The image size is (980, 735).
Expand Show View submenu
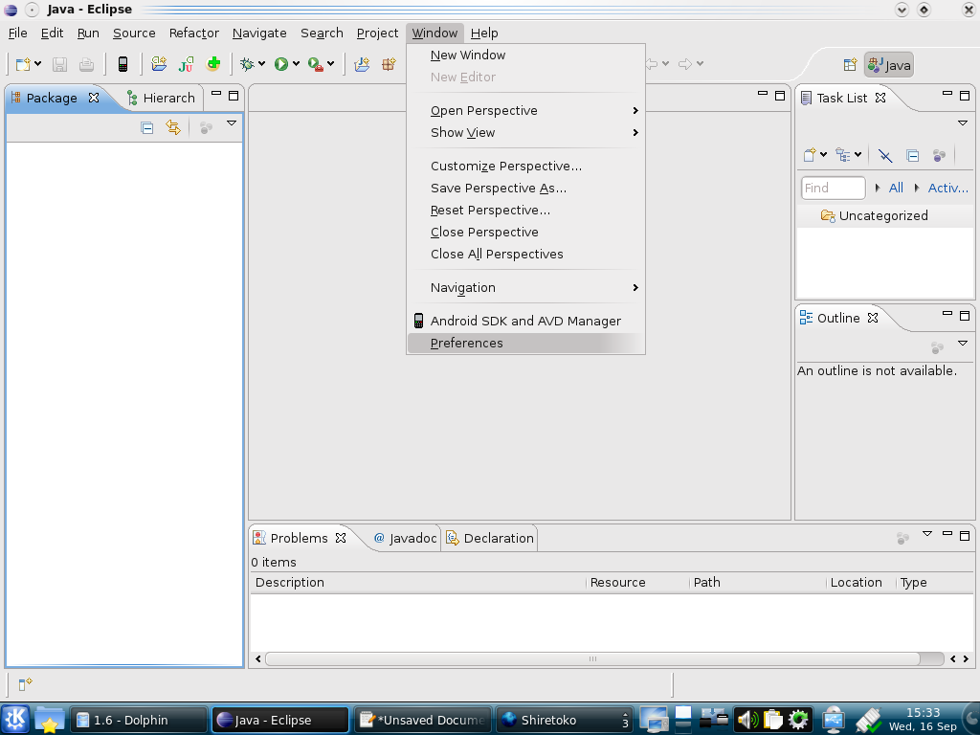click(x=525, y=132)
